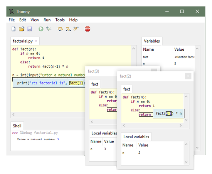Click the Save file floppy icon
The image size is (212, 174).
click(x=30, y=29)
